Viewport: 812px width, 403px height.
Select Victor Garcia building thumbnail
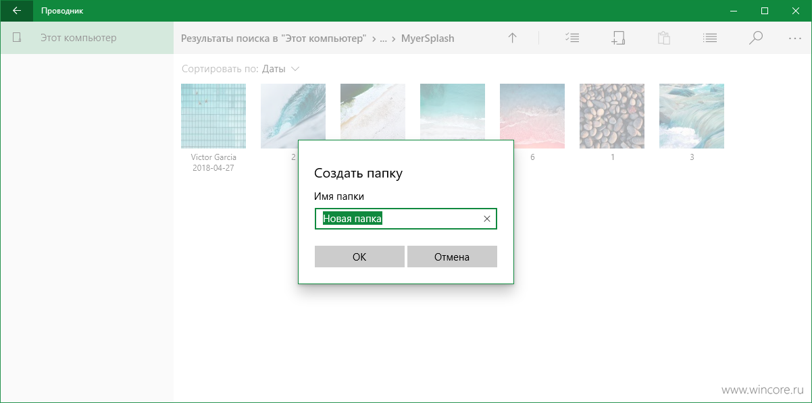pos(213,116)
